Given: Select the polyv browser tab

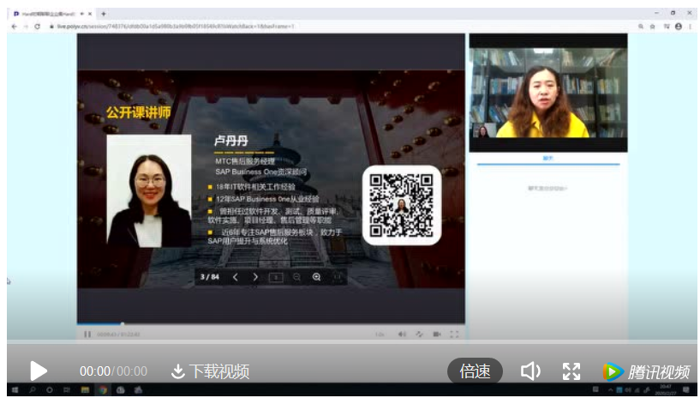Looking at the screenshot, I should tap(52, 14).
